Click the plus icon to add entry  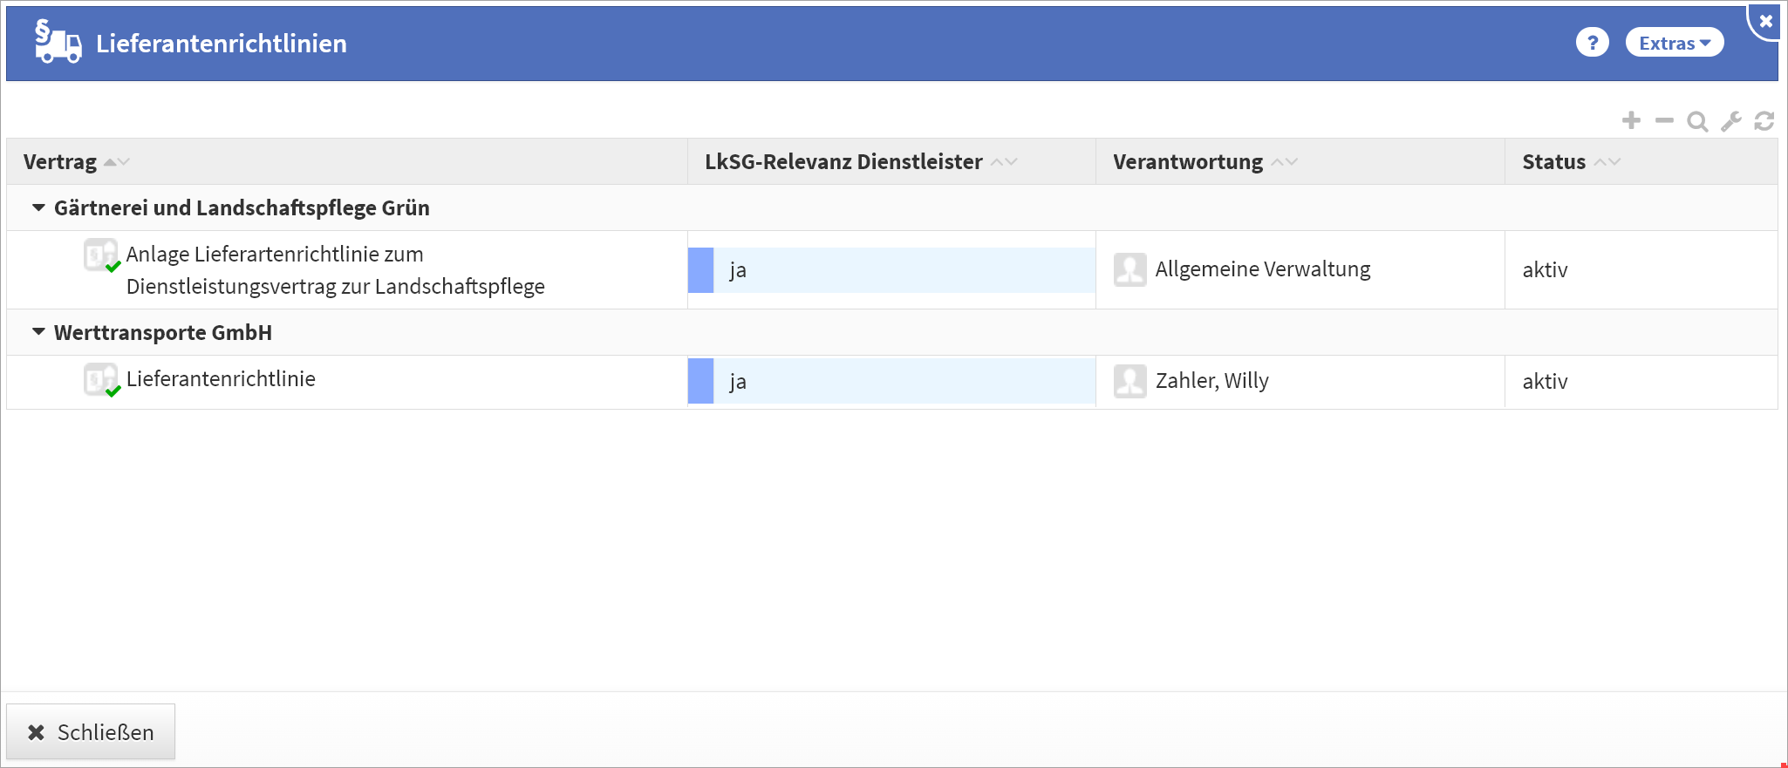(x=1631, y=120)
